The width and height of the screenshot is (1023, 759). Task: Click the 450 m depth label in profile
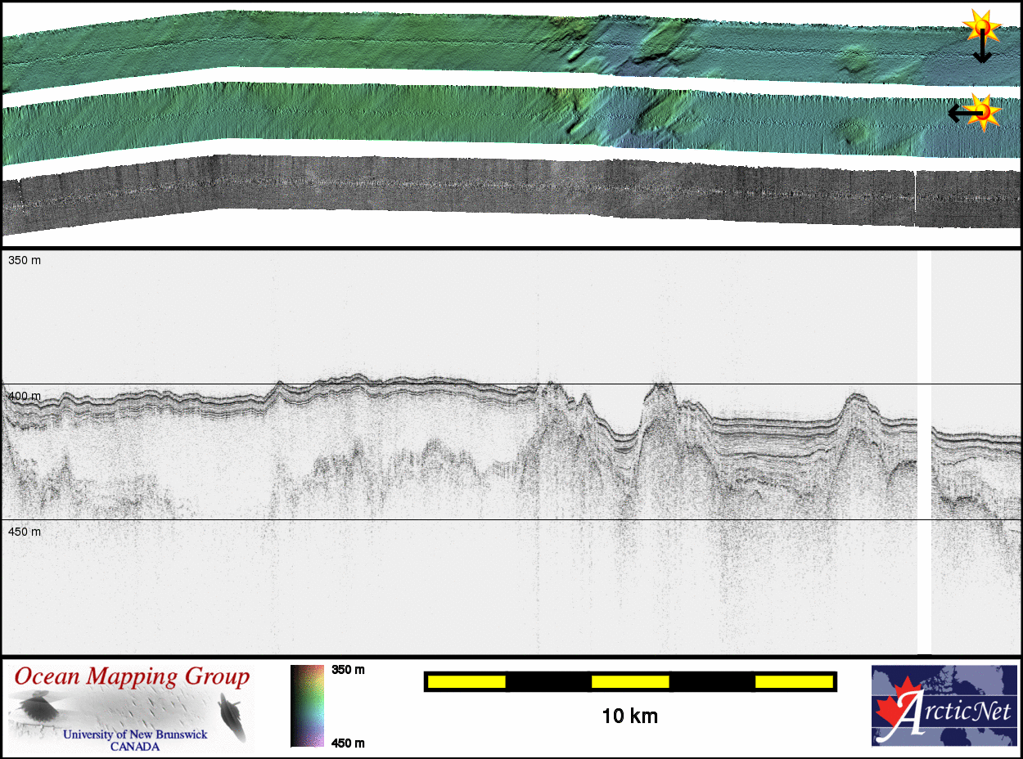click(25, 532)
